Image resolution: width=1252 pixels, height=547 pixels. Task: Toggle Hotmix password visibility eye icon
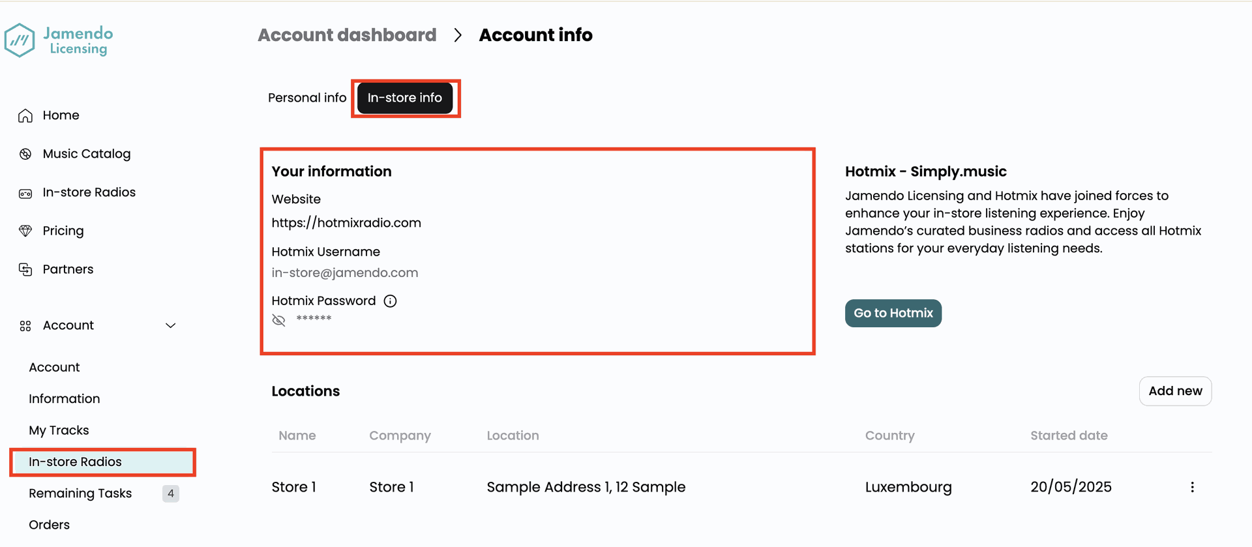point(278,319)
